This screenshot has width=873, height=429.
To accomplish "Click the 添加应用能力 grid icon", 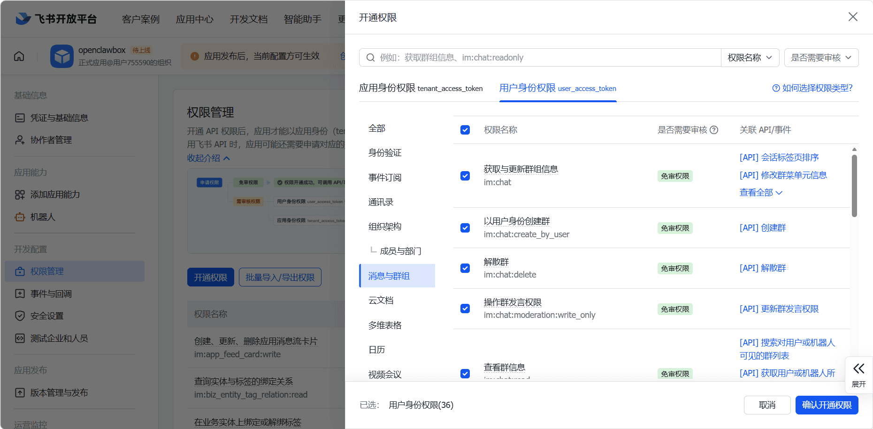I will coord(20,195).
